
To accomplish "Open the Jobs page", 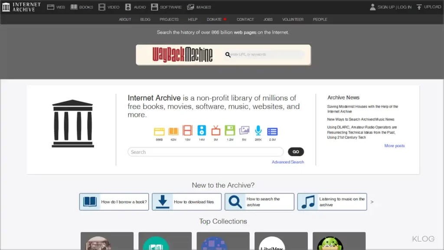I will pos(268,20).
